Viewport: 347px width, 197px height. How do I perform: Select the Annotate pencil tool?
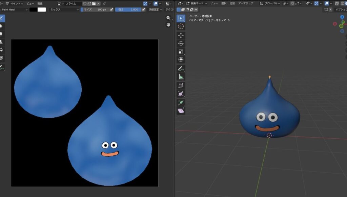point(181,69)
